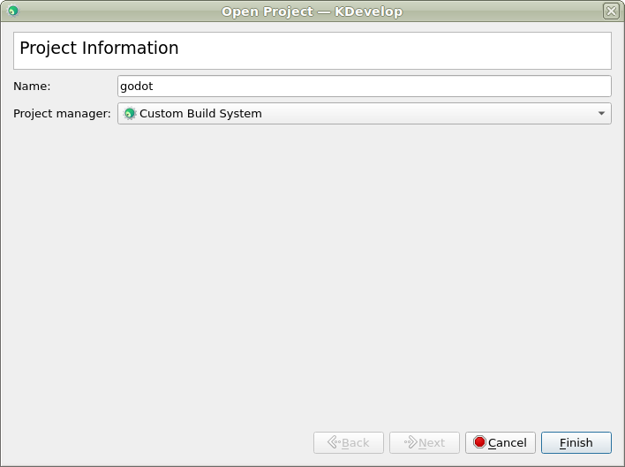
Task: Click the red stop icon on Cancel
Action: pyautogui.click(x=479, y=442)
